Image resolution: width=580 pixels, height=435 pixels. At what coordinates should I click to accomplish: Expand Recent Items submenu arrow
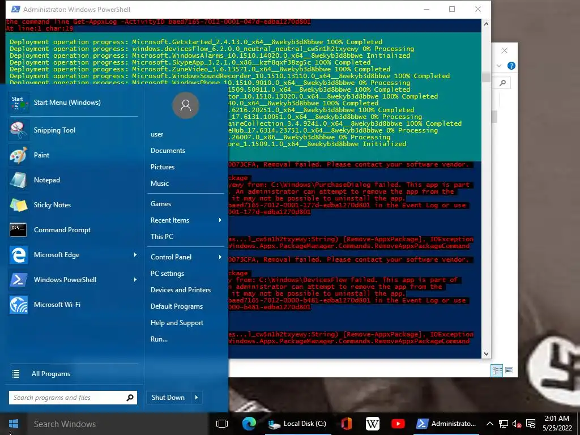click(220, 220)
